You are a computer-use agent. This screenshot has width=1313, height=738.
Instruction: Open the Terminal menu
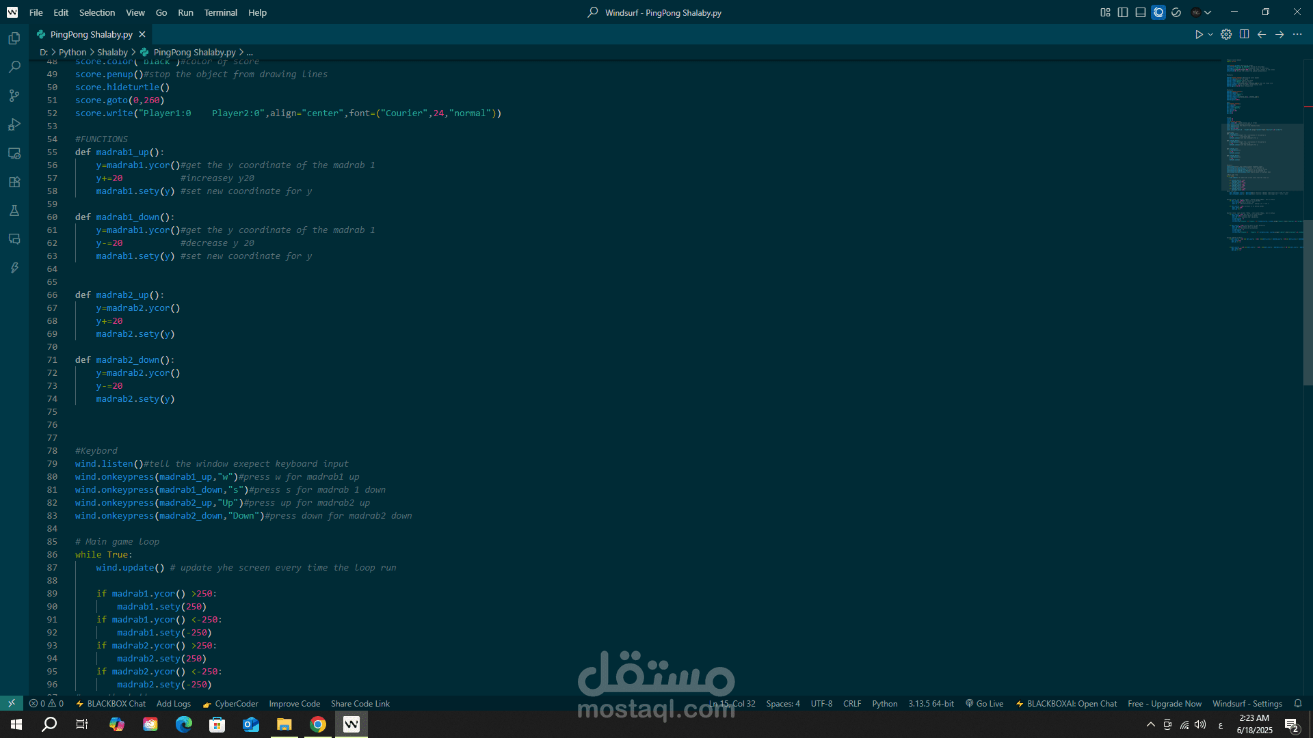(x=220, y=12)
